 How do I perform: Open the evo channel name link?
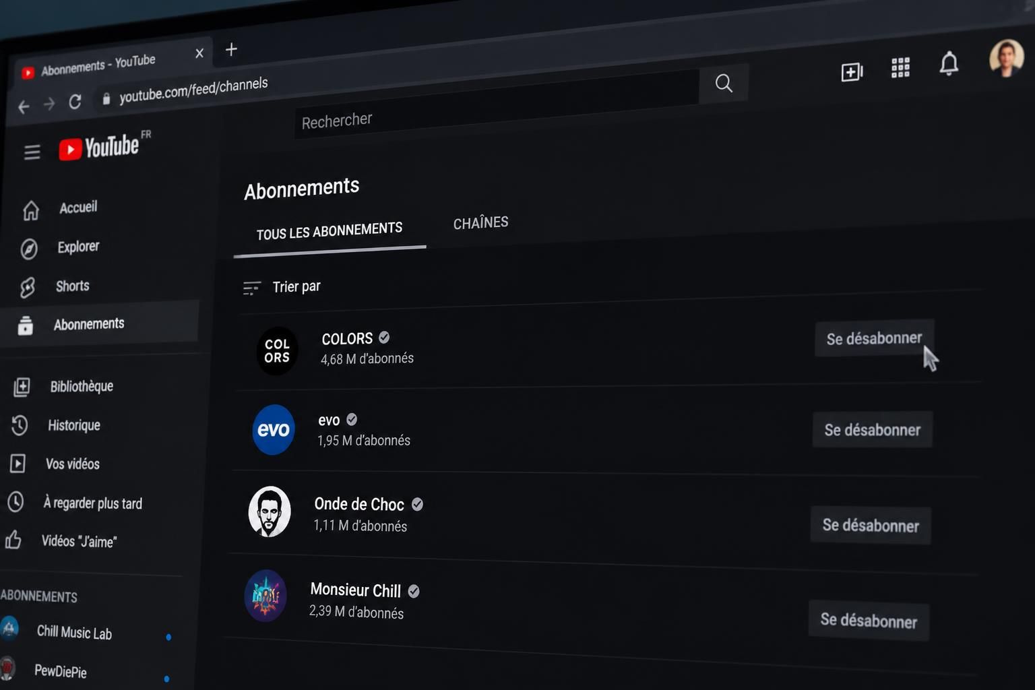pos(329,420)
